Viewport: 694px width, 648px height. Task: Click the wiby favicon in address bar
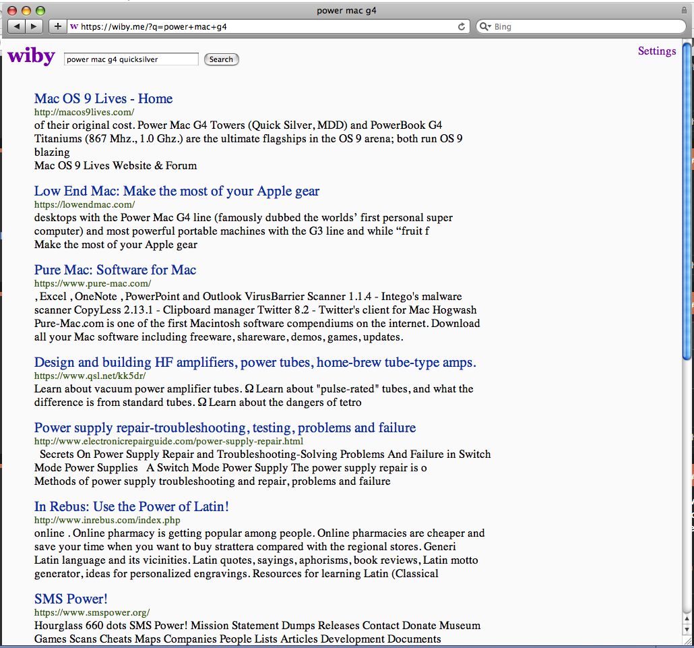tap(74, 26)
